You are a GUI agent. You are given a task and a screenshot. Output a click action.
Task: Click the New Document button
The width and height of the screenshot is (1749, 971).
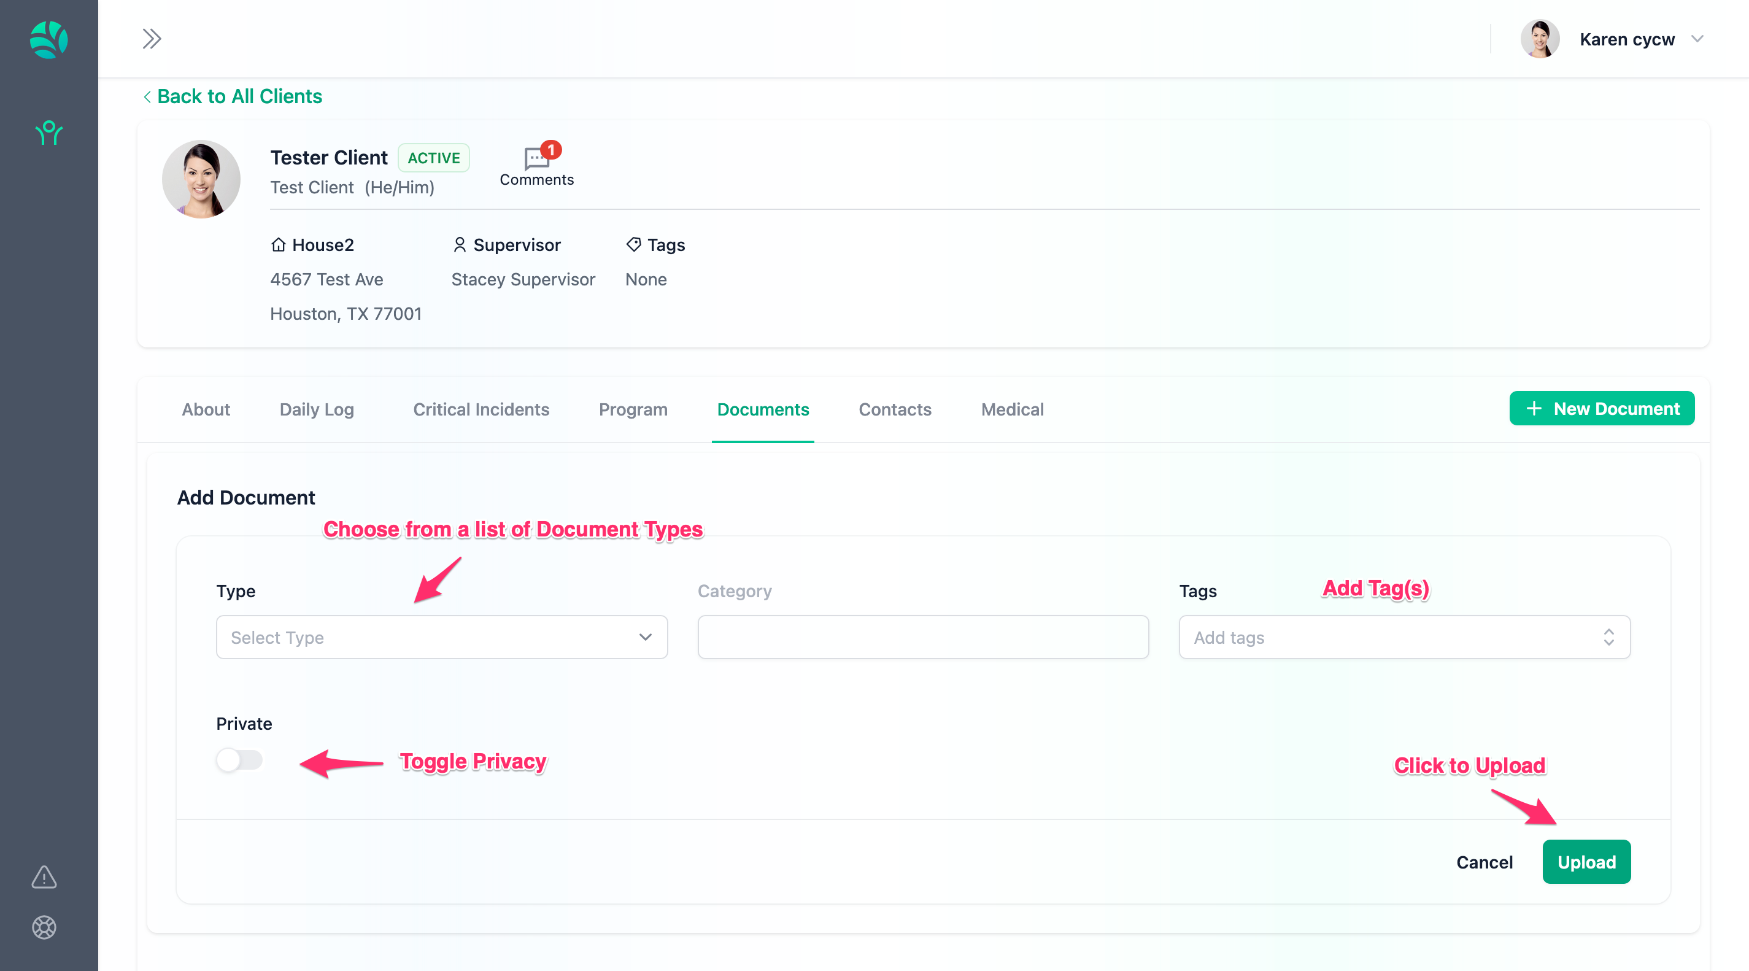click(1601, 409)
